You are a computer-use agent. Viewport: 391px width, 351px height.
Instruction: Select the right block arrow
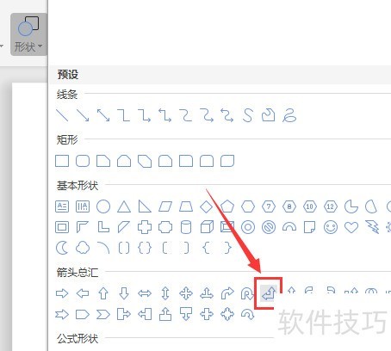tap(62, 293)
